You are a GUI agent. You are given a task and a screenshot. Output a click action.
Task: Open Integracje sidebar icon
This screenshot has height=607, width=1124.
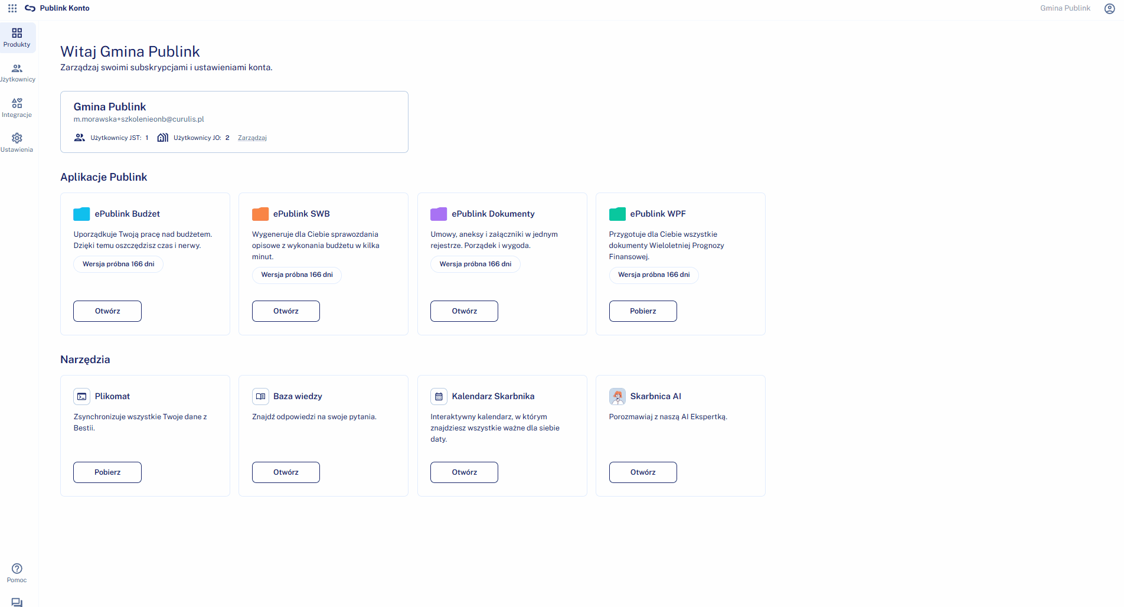pyautogui.click(x=17, y=107)
